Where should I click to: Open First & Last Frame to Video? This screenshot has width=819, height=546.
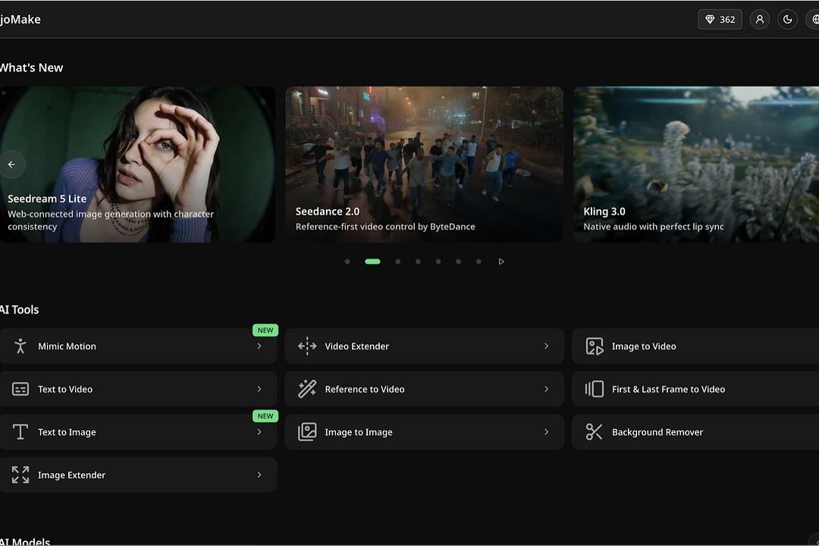coord(695,389)
